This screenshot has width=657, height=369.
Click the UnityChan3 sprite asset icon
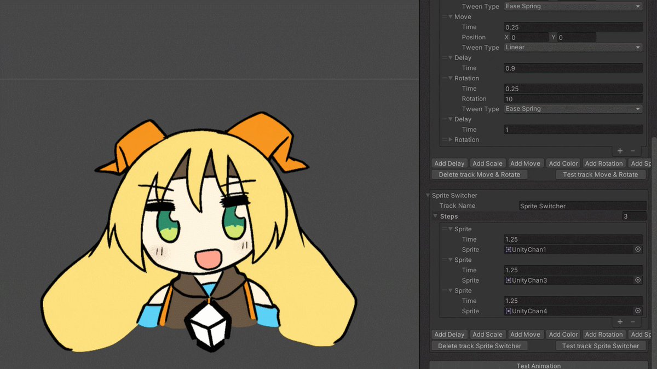(509, 280)
